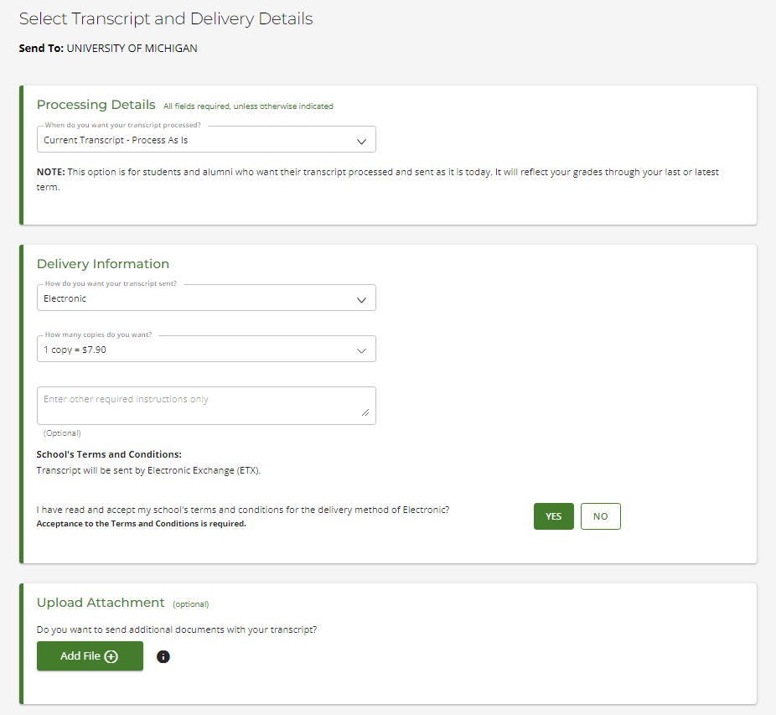This screenshot has width=776, height=715.
Task: Click the 'UNIVERSITY OF MICHIGAN' recipient text
Action: pos(132,49)
